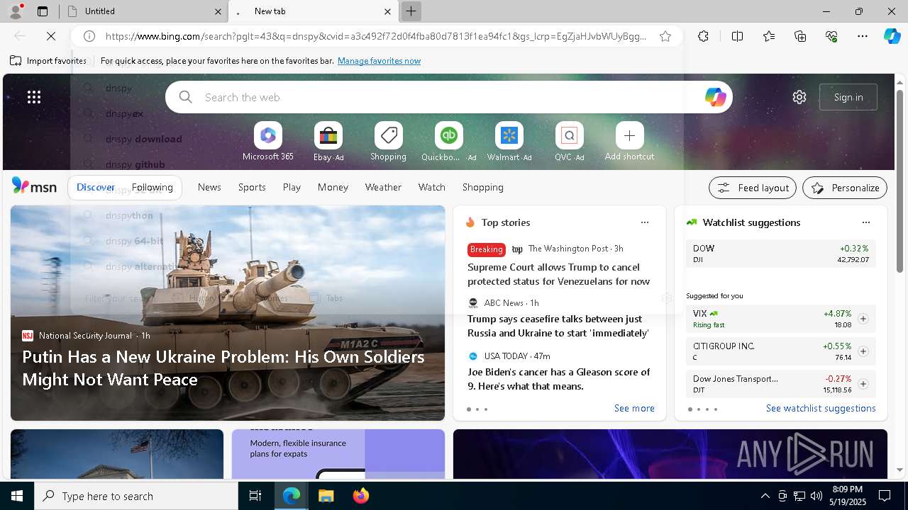908x510 pixels.
Task: Open page settings gear icon
Action: click(799, 97)
